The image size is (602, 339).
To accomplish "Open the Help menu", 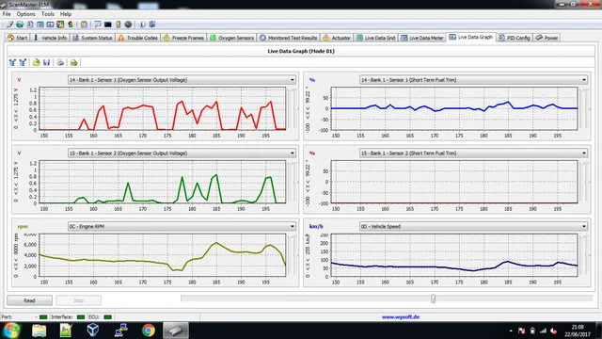I will pos(66,14).
